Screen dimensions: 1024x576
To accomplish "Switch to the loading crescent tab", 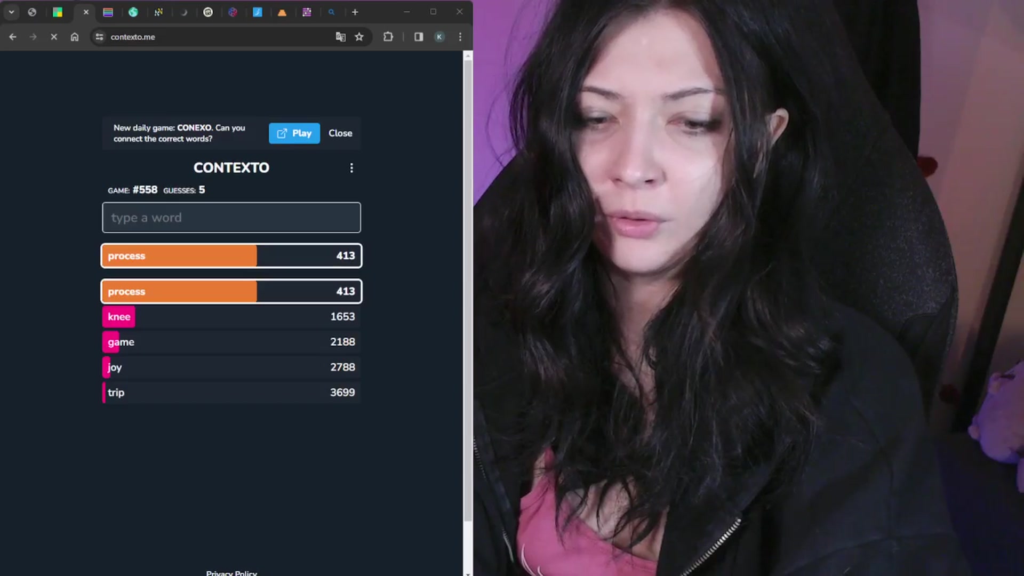I will click(x=183, y=12).
